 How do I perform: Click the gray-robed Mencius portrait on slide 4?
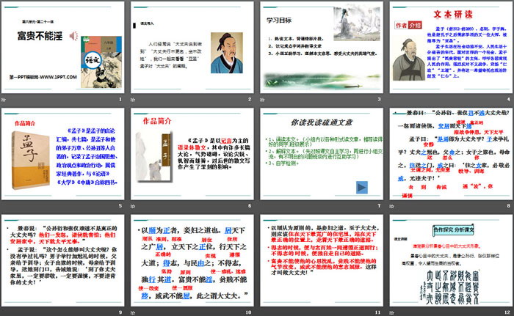click(x=409, y=59)
